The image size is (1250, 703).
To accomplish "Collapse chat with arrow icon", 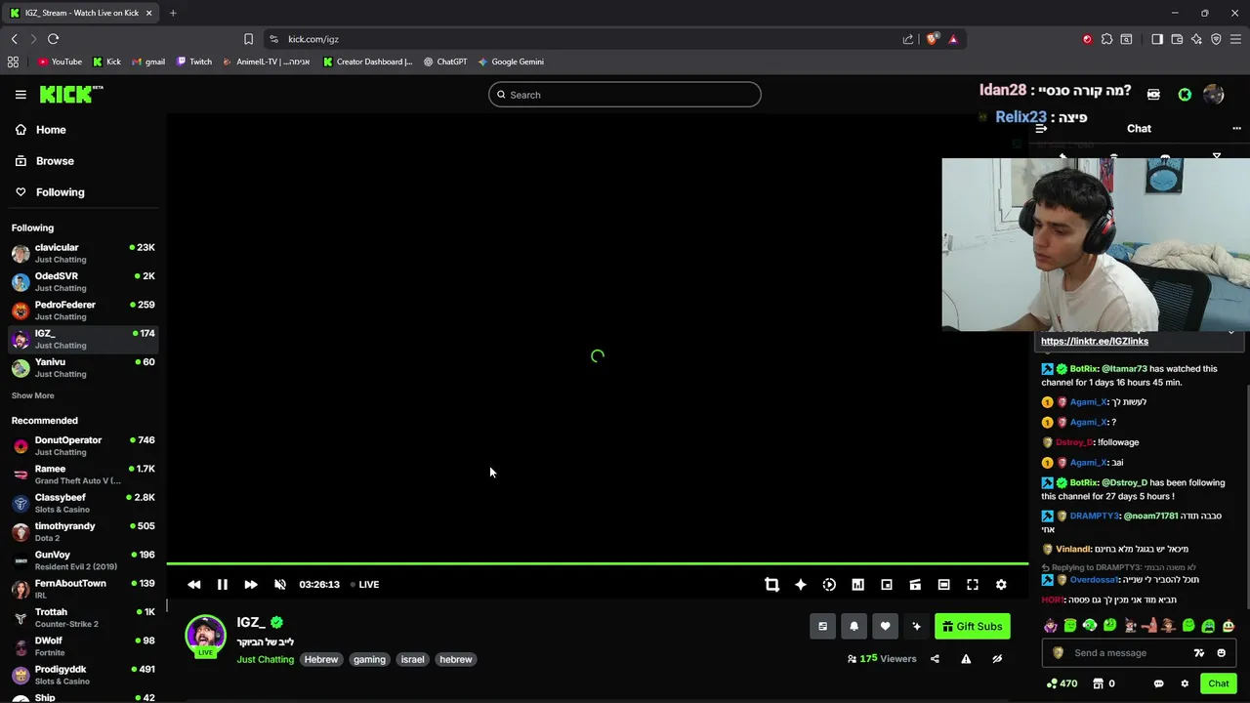I will [x=1041, y=129].
